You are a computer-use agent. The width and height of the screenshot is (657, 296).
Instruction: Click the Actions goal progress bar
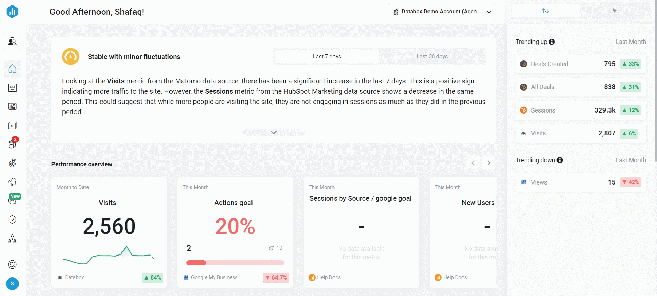pos(235,263)
